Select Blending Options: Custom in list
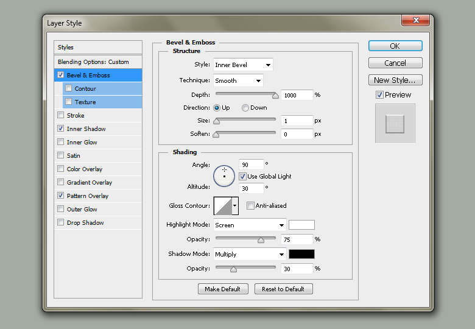The image size is (475, 329). tap(93, 62)
